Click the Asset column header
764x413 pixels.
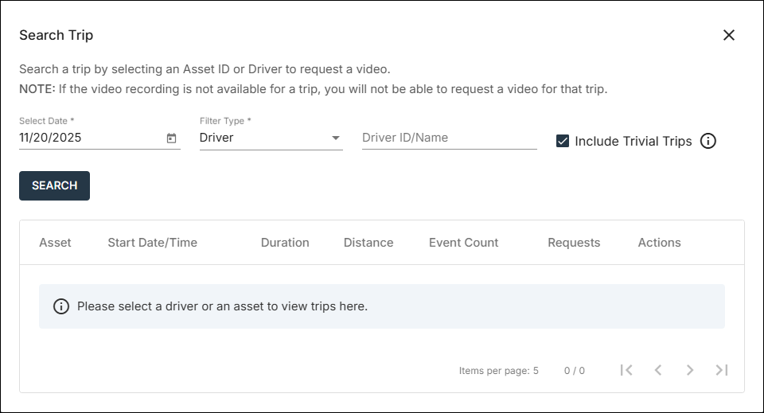55,243
